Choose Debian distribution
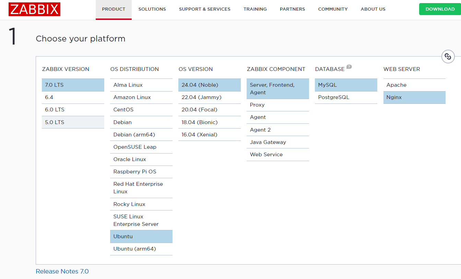Screen dimensions: 461x279 141,122
